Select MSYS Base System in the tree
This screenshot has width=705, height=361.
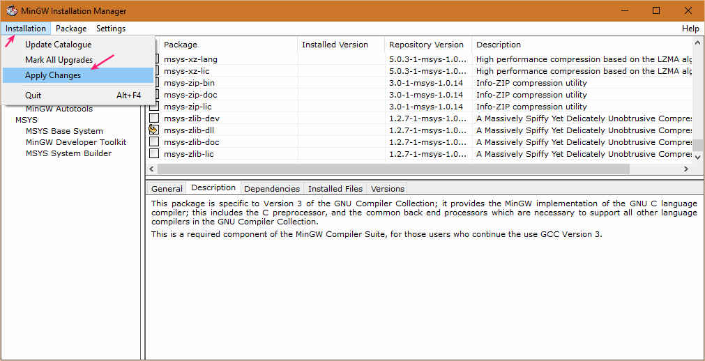click(64, 131)
